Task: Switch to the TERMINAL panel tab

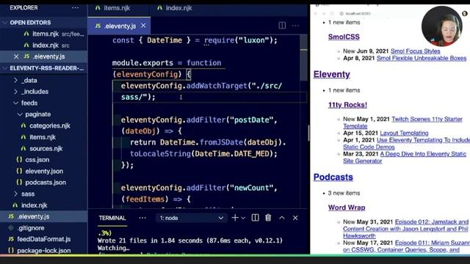Action: click(x=112, y=218)
